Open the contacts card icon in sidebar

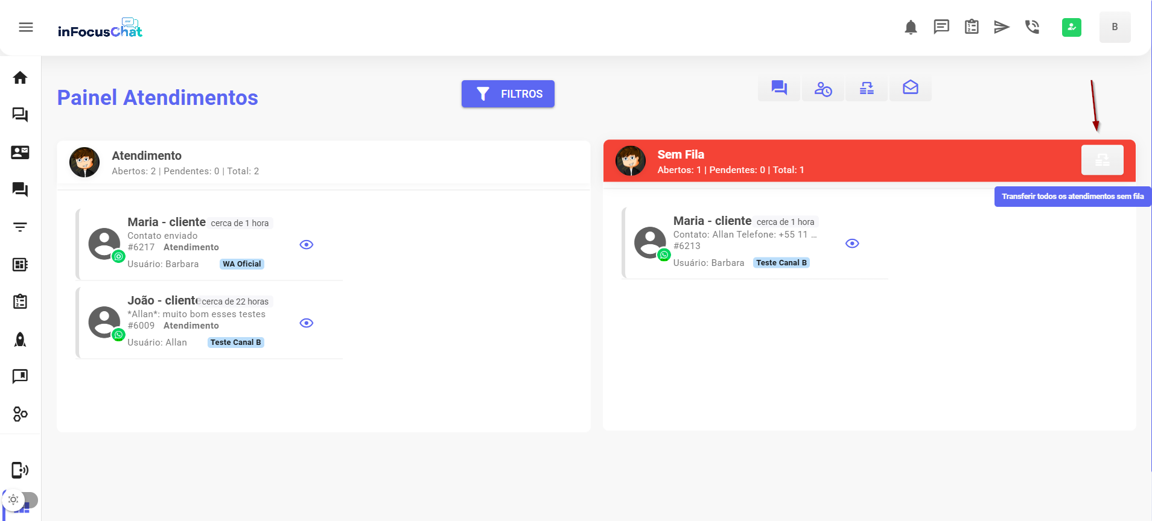tap(20, 153)
